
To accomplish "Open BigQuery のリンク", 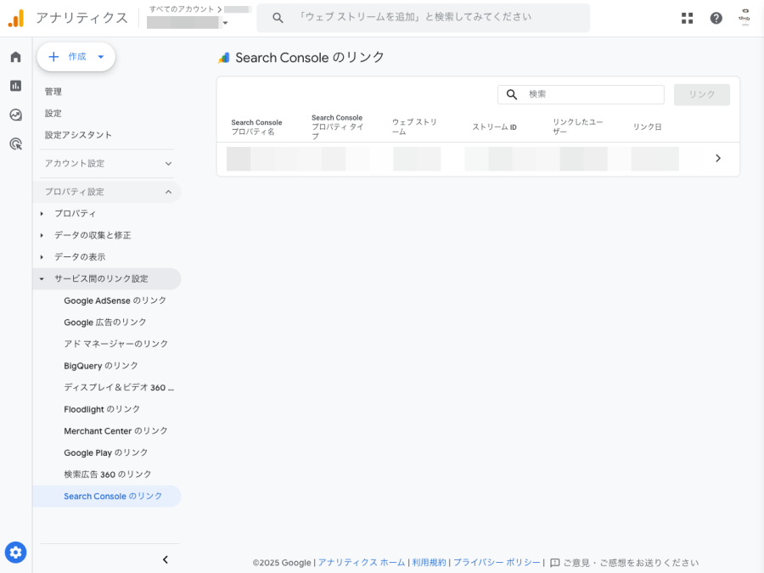I will point(101,366).
